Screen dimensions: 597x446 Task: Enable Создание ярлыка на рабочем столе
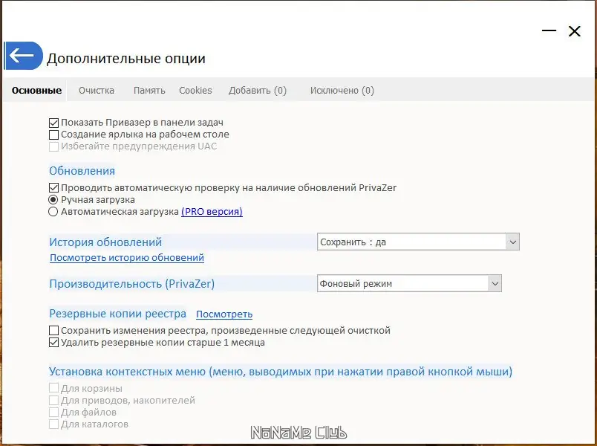coord(53,135)
